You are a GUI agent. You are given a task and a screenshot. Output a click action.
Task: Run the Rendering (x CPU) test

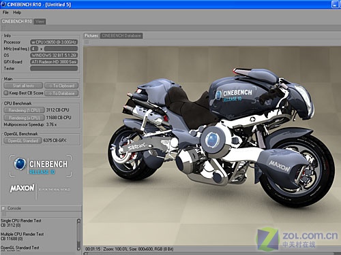[24, 118]
